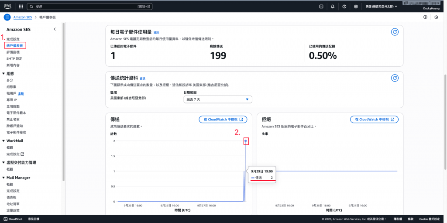Open 儀表板 under Mail Manager
The height and width of the screenshot is (223, 447).
pyautogui.click(x=11, y=197)
